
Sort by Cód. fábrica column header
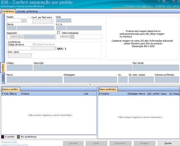tap(12, 94)
